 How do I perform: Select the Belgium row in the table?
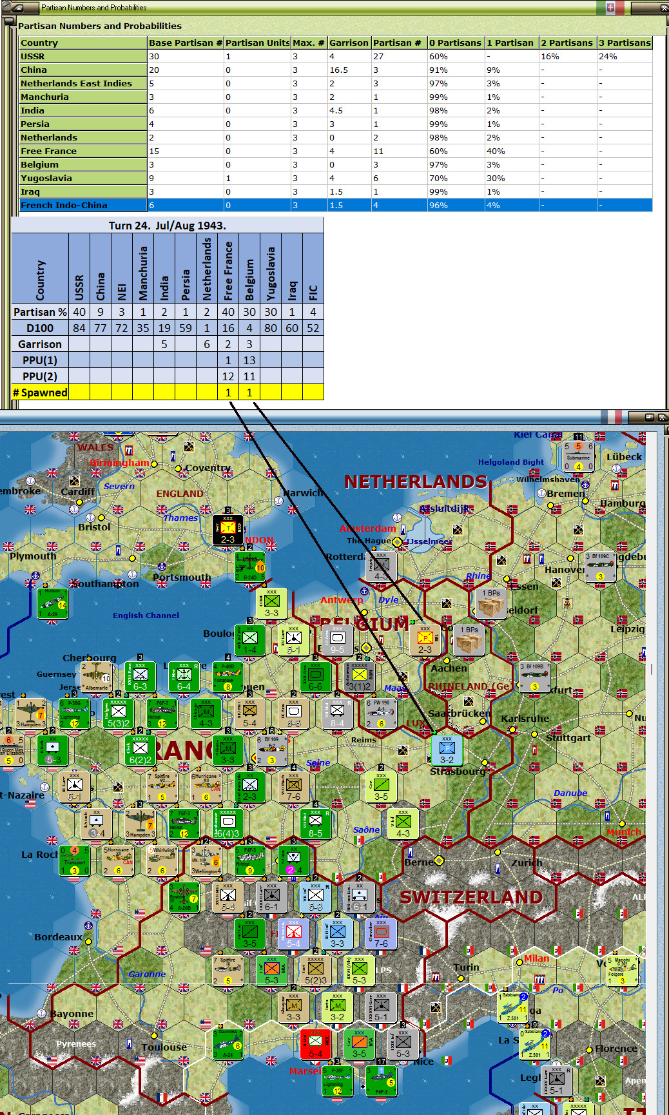pos(335,164)
